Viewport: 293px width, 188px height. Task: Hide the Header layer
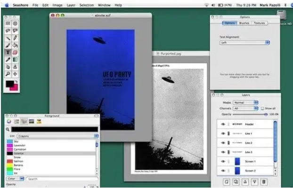point(223,124)
